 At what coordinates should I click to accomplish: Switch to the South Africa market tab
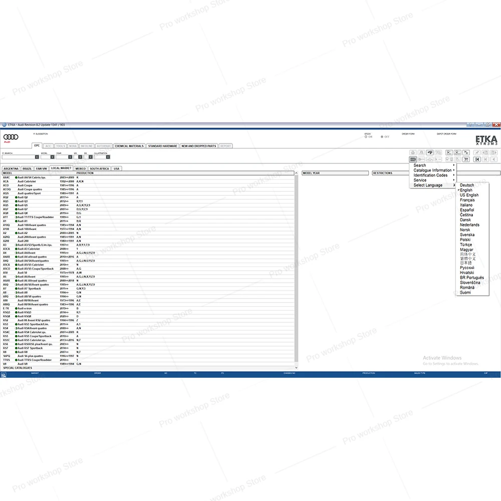tap(99, 169)
